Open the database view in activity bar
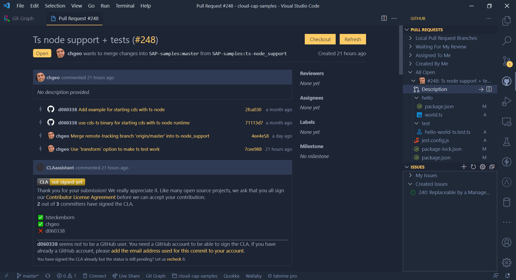The width and height of the screenshot is (516, 280). (x=507, y=202)
